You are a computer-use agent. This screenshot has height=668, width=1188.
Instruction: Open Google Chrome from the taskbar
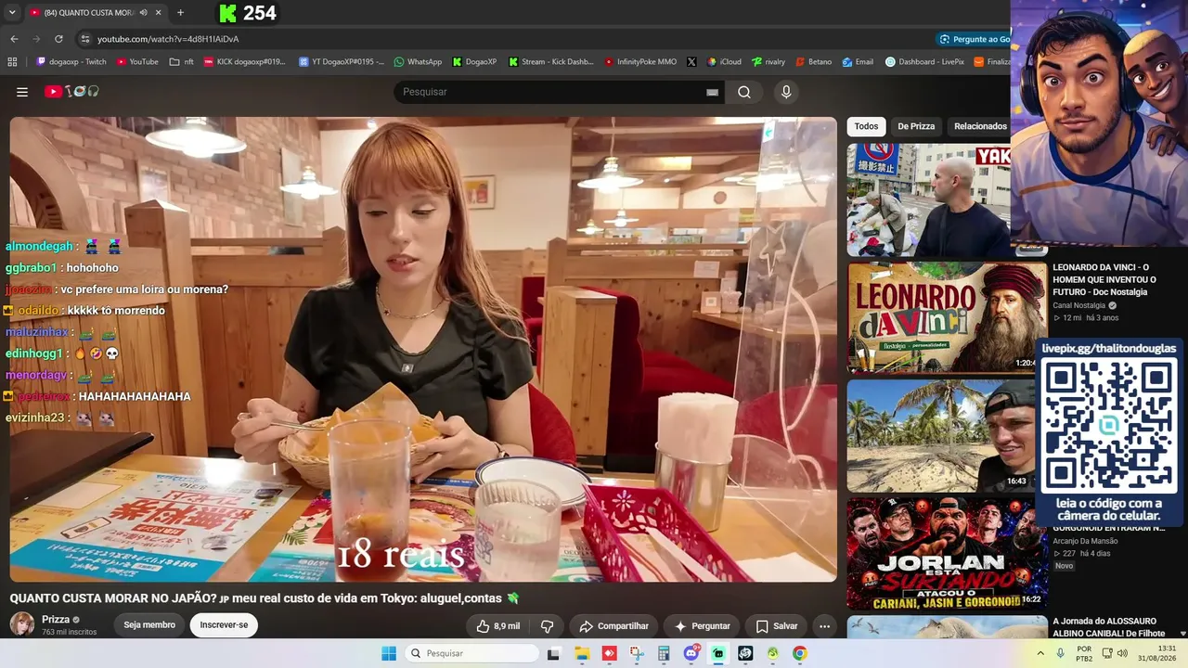(x=800, y=653)
